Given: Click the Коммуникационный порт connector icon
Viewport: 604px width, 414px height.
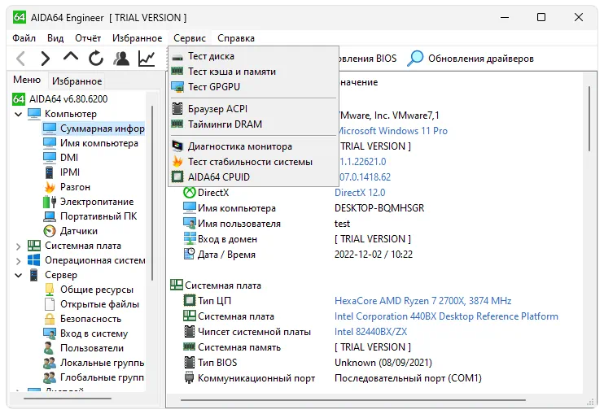Looking at the screenshot, I should pyautogui.click(x=189, y=378).
